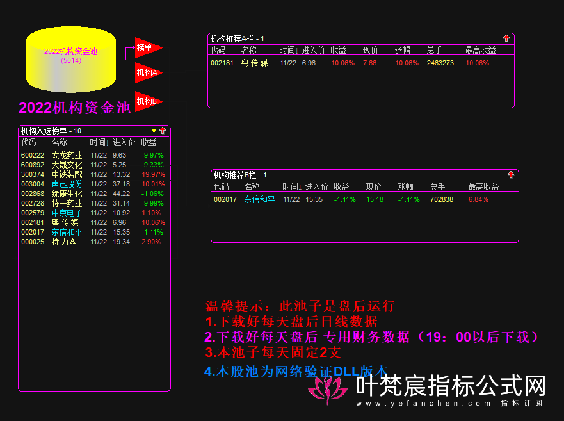The height and width of the screenshot is (421, 564).
Task: Select stock row 002868 绿康生化
Action: [93, 194]
